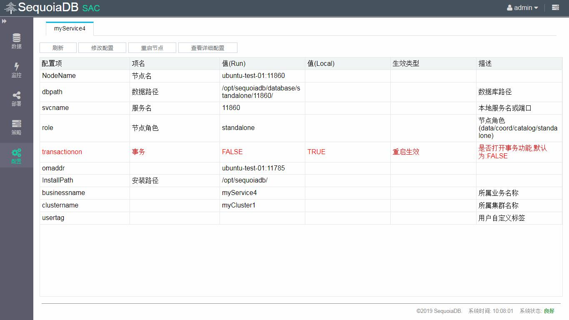Select the transactionon config row name

[62, 152]
